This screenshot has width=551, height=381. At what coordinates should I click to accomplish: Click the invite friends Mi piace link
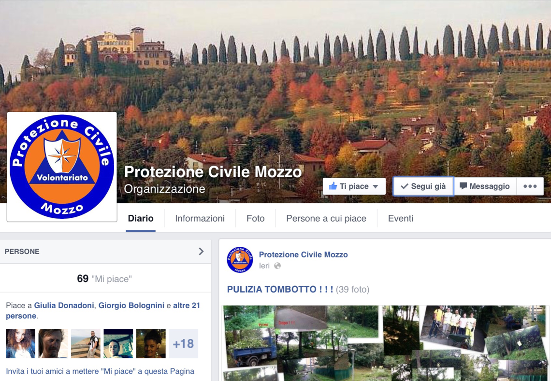coord(100,371)
